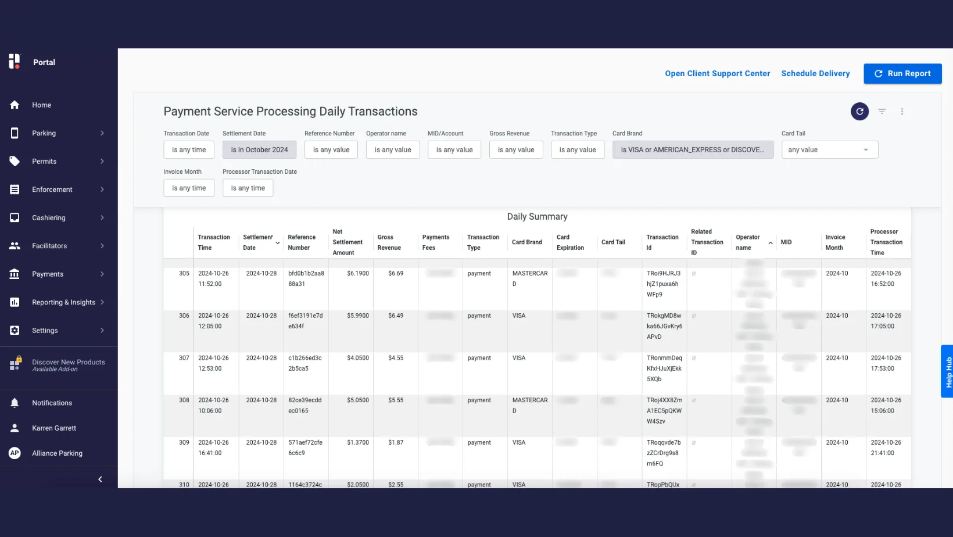Open the filter lines icon
Image resolution: width=953 pixels, height=537 pixels.
882,112
